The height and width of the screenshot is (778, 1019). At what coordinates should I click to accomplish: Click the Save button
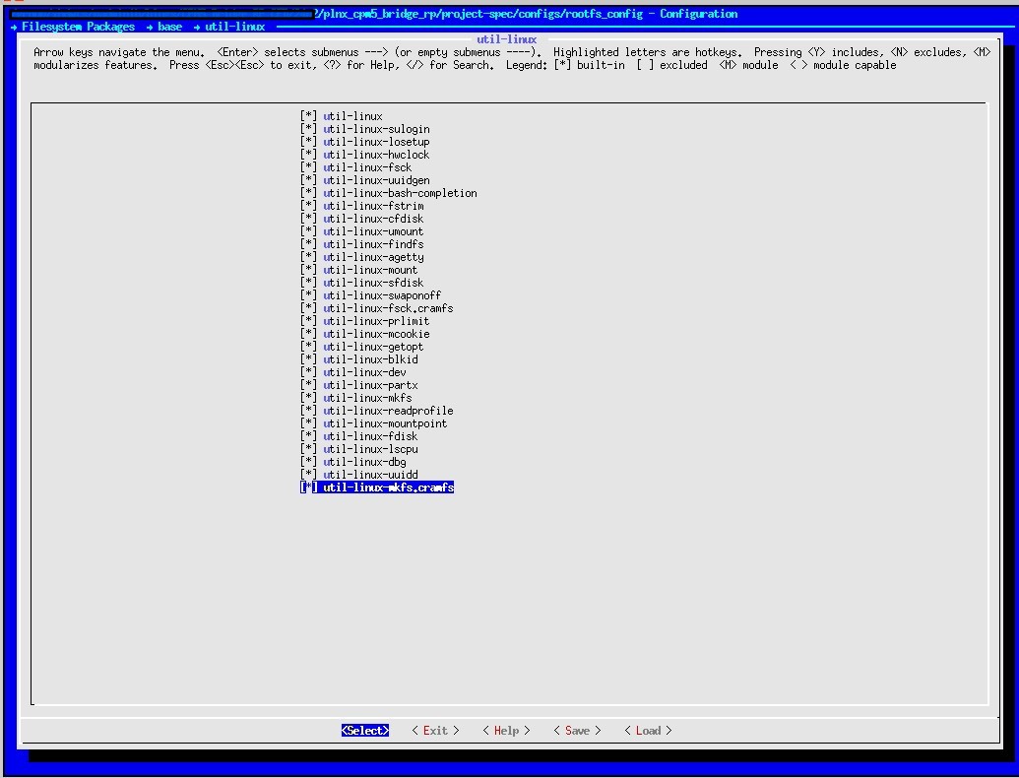tap(577, 731)
